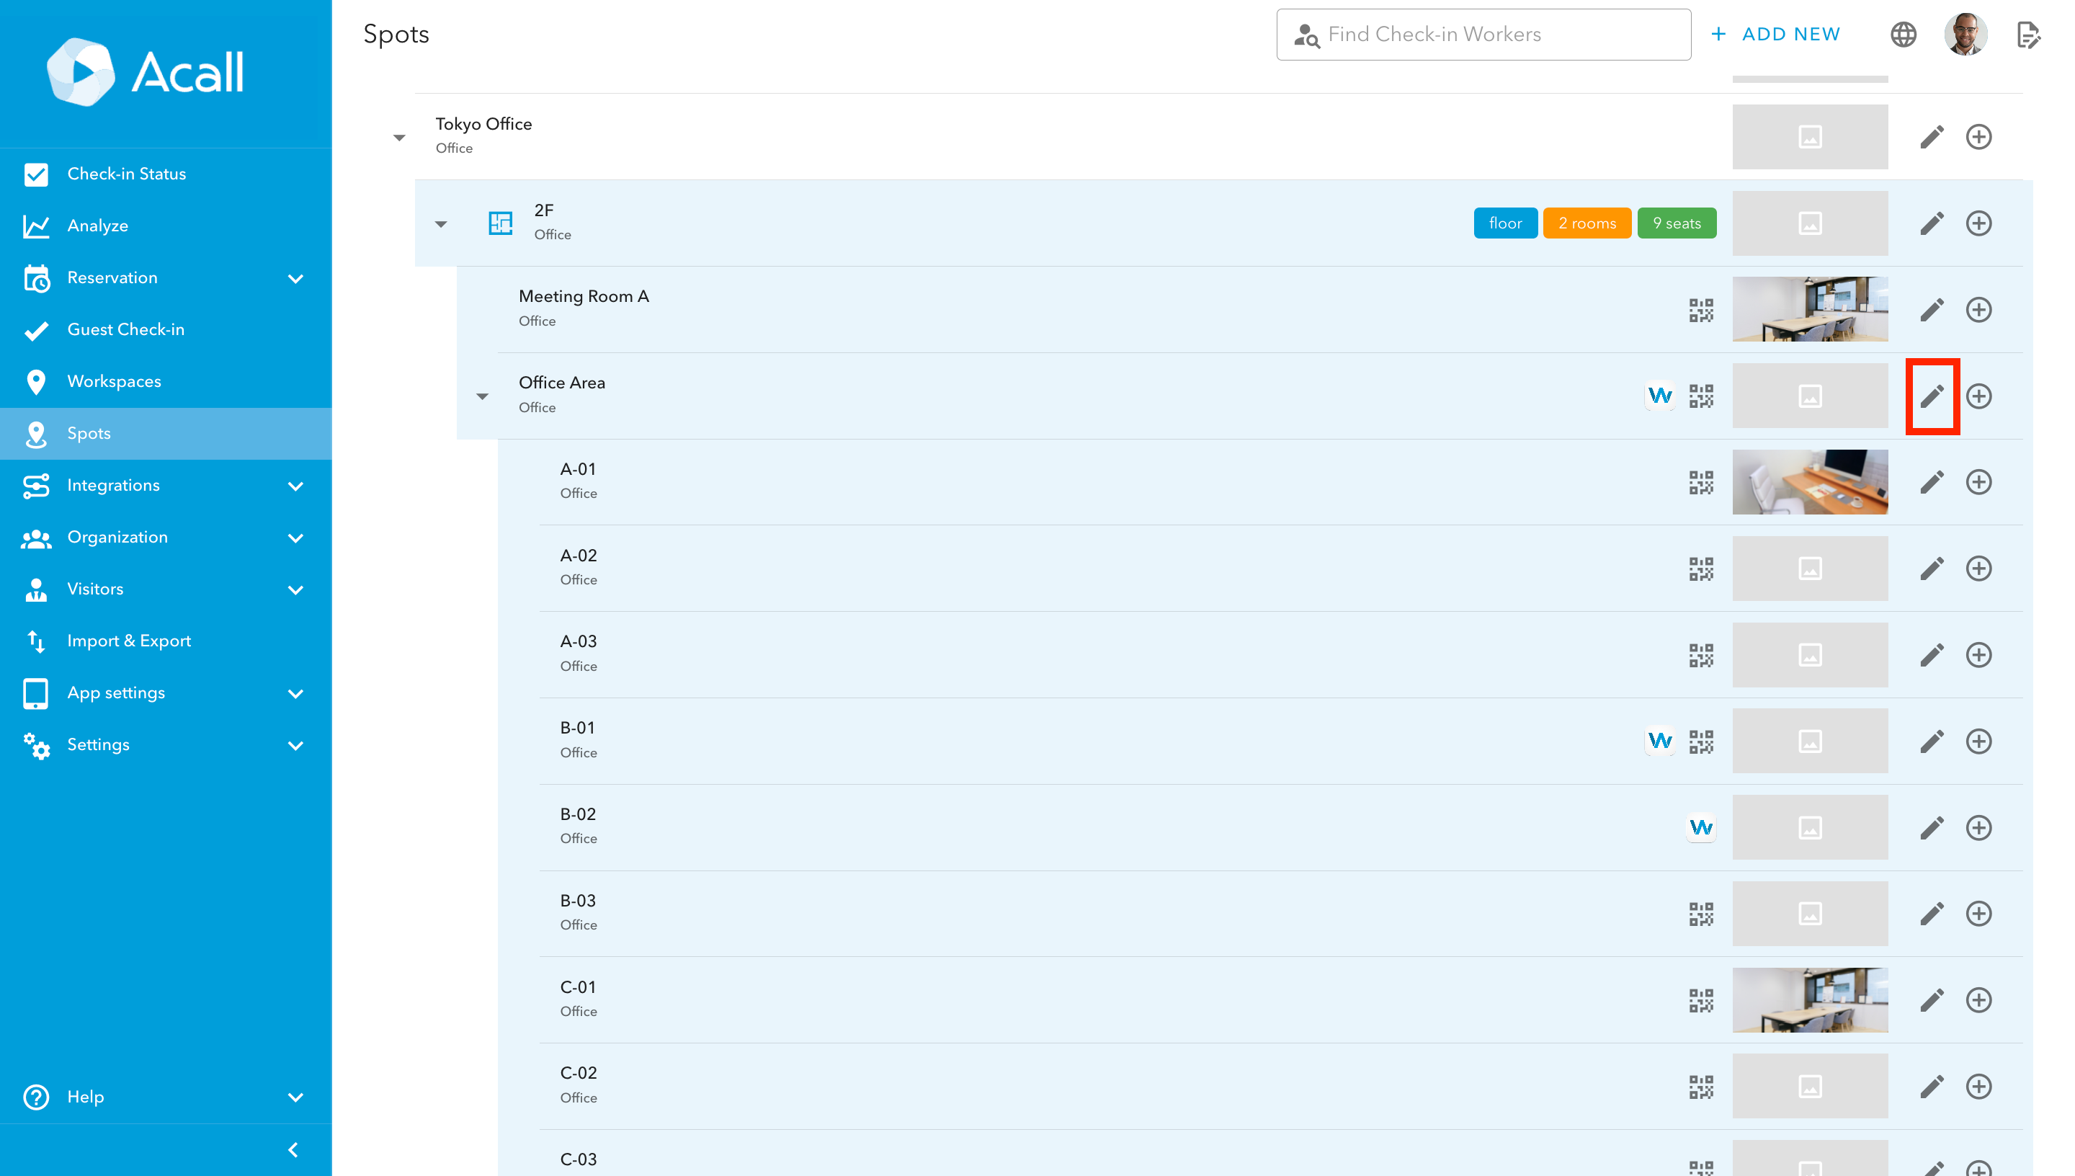Collapse the Office Area tree node
The height and width of the screenshot is (1176, 2075).
pos(482,396)
